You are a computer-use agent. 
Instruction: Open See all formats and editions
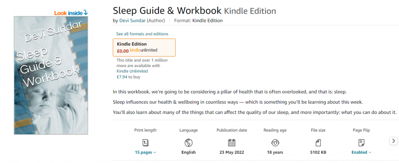click(142, 34)
